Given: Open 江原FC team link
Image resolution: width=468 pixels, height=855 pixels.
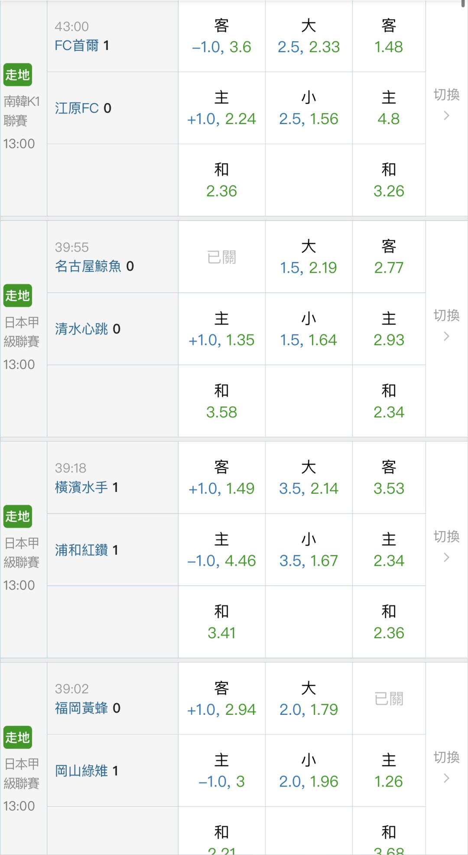Looking at the screenshot, I should (77, 108).
